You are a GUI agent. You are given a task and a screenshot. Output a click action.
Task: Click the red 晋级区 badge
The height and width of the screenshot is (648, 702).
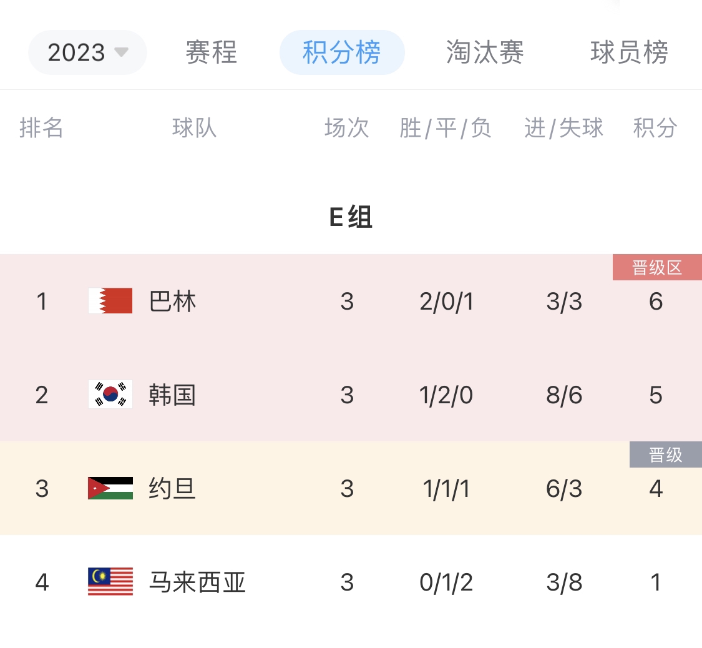point(657,267)
